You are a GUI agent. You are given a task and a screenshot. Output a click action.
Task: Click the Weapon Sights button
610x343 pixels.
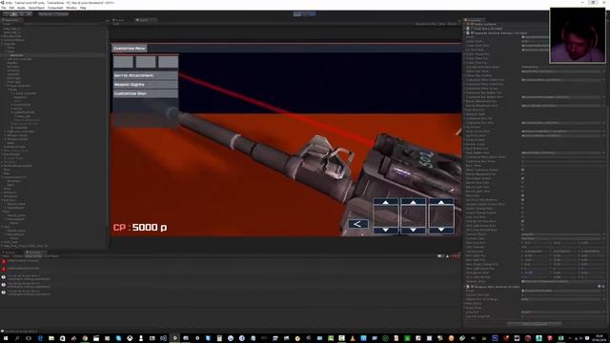click(x=146, y=85)
